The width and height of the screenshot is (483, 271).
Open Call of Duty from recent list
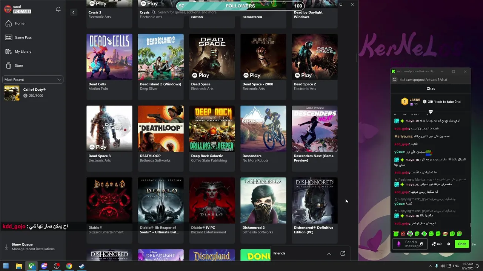click(33, 93)
